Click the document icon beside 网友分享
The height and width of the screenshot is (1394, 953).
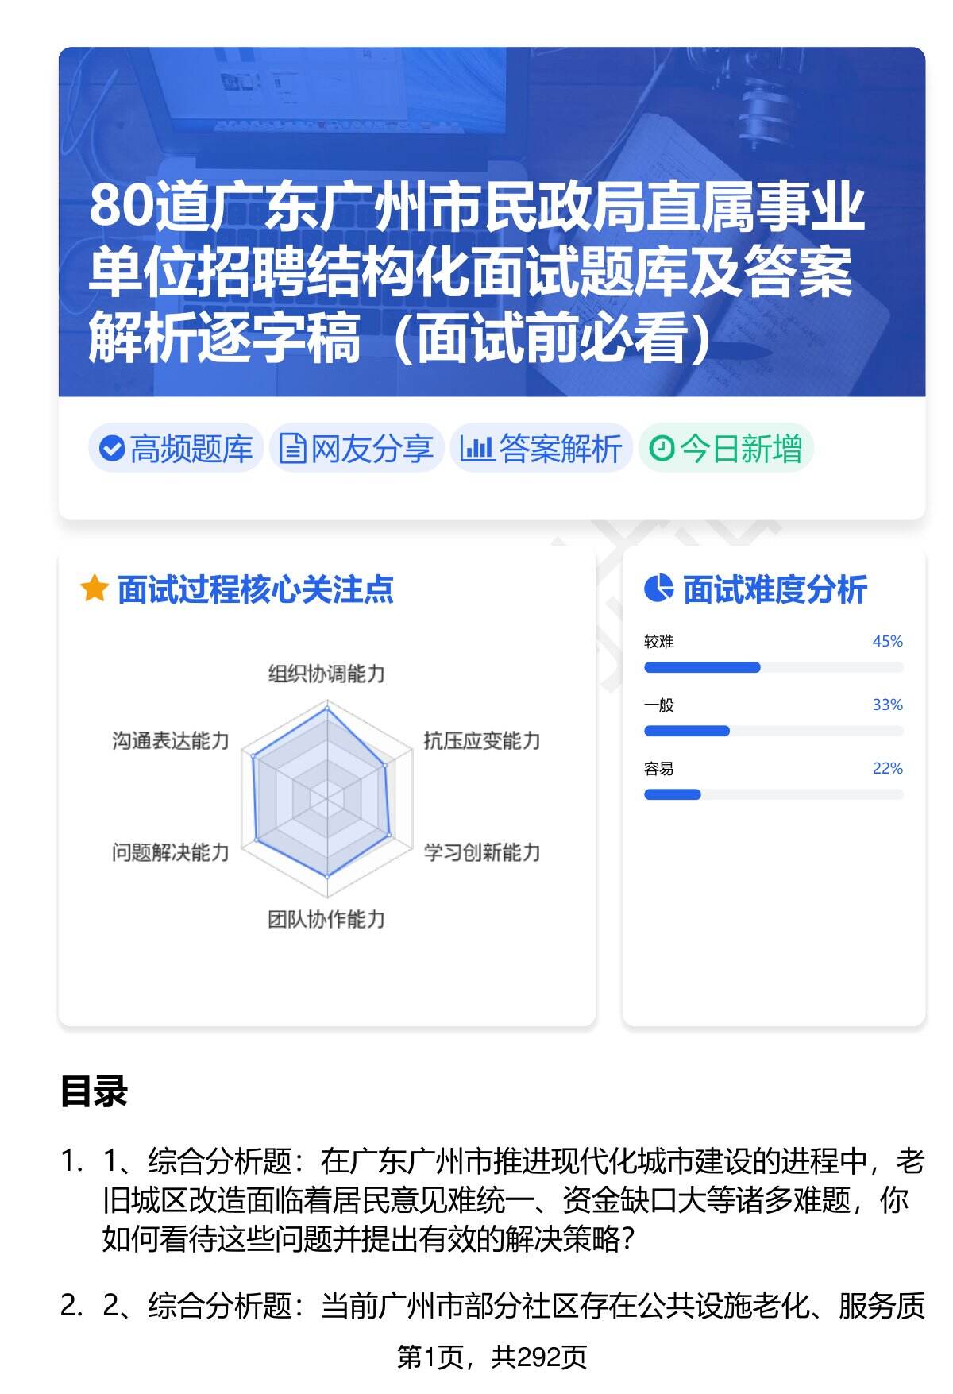pos(292,449)
